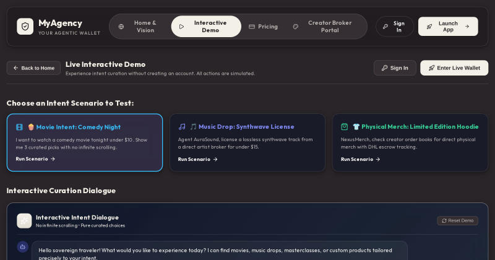The width and height of the screenshot is (495, 260).
Task: Click the key icon in the navbar Sign In
Action: coord(385,27)
